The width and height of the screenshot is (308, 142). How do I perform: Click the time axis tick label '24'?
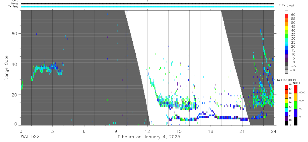click(x=274, y=131)
